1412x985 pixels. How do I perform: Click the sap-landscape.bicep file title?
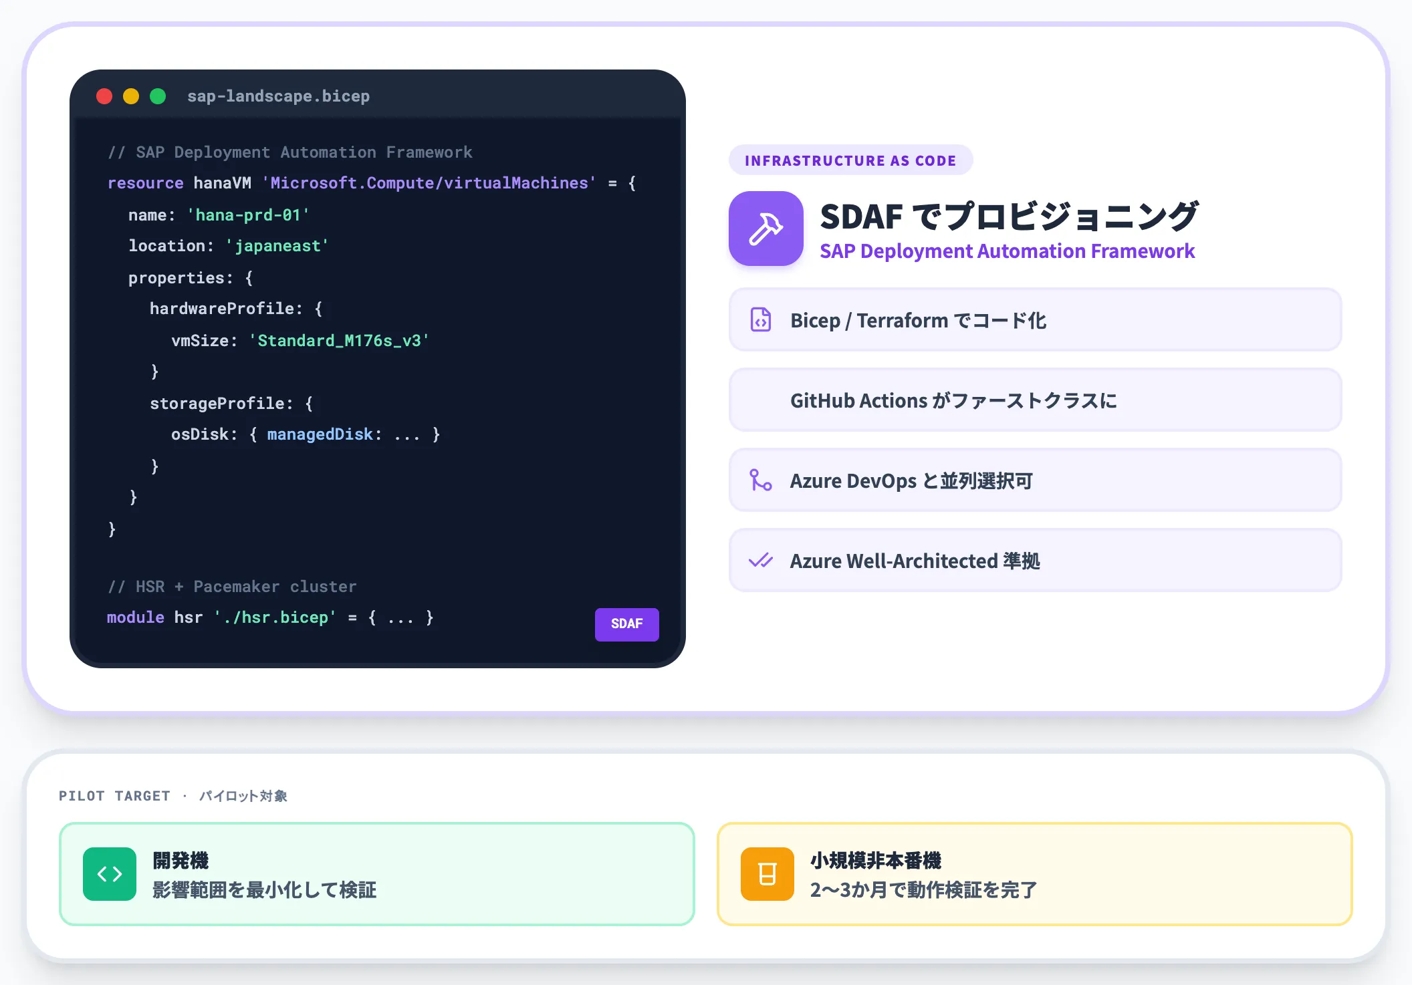coord(278,96)
